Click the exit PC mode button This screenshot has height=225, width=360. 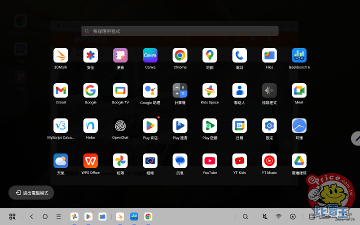[x=31, y=192]
